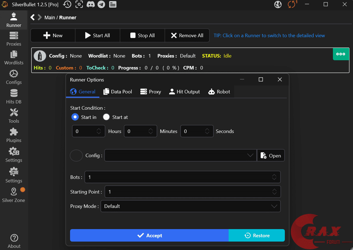Click the Restore button
The width and height of the screenshot is (353, 250).
[x=257, y=235]
